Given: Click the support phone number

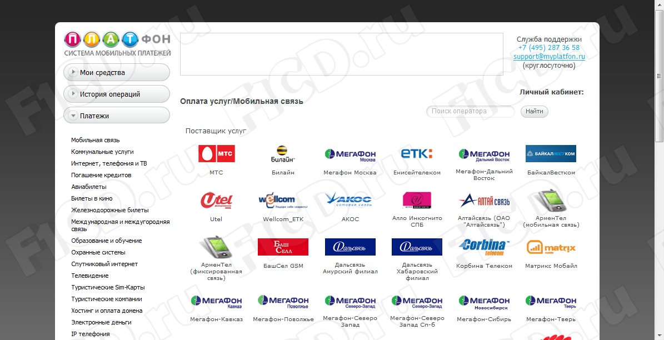Looking at the screenshot, I should 549,47.
